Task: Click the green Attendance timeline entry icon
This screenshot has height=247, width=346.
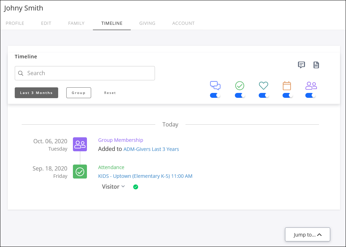Action: [x=80, y=172]
